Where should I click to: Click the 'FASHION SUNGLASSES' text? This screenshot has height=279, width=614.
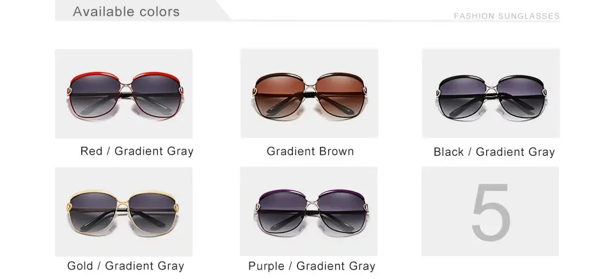click(x=507, y=16)
